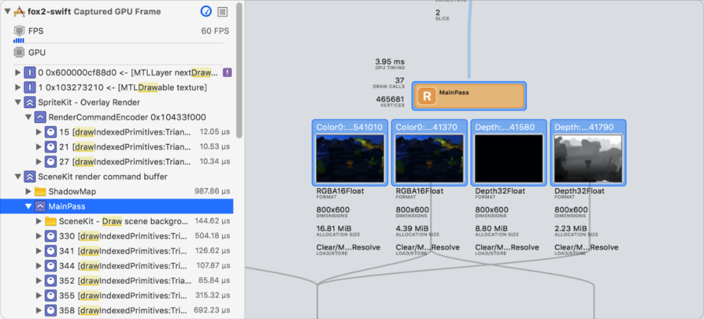Click the draw call icon for call 15
The height and width of the screenshot is (319, 704).
tap(50, 132)
